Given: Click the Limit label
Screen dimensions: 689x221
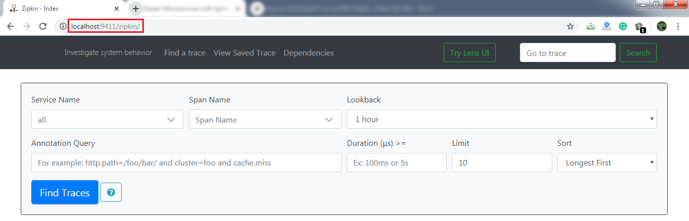Looking at the screenshot, I should coord(461,143).
